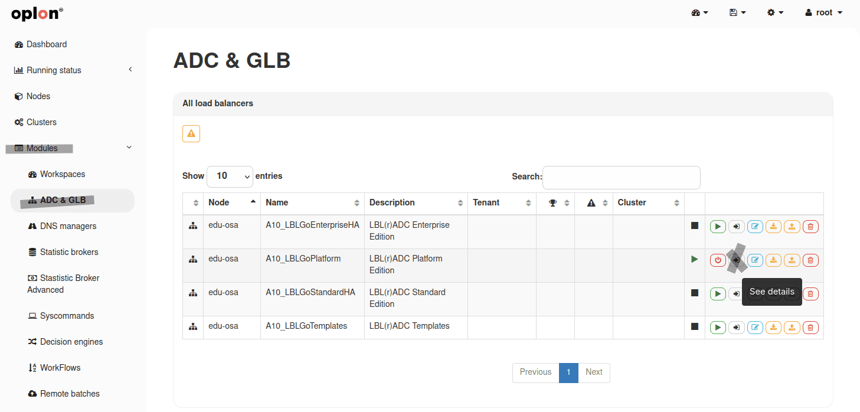The image size is (860, 412).
Task: Select ADC & GLB in sidebar
Action: coord(73,200)
